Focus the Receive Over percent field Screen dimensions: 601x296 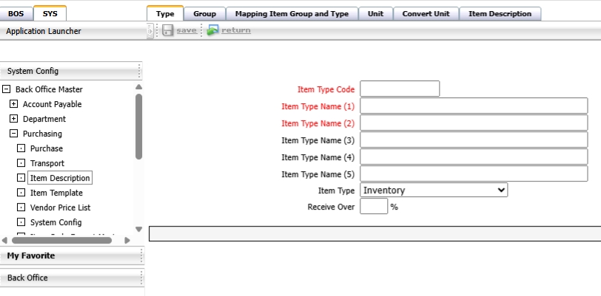click(x=374, y=207)
